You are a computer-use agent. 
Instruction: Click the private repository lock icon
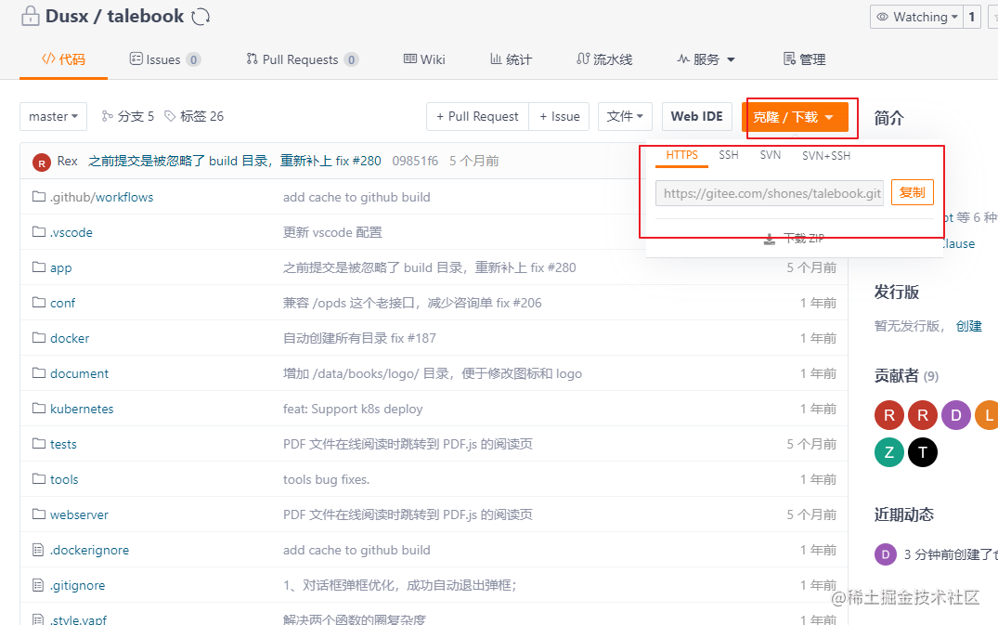(x=30, y=16)
